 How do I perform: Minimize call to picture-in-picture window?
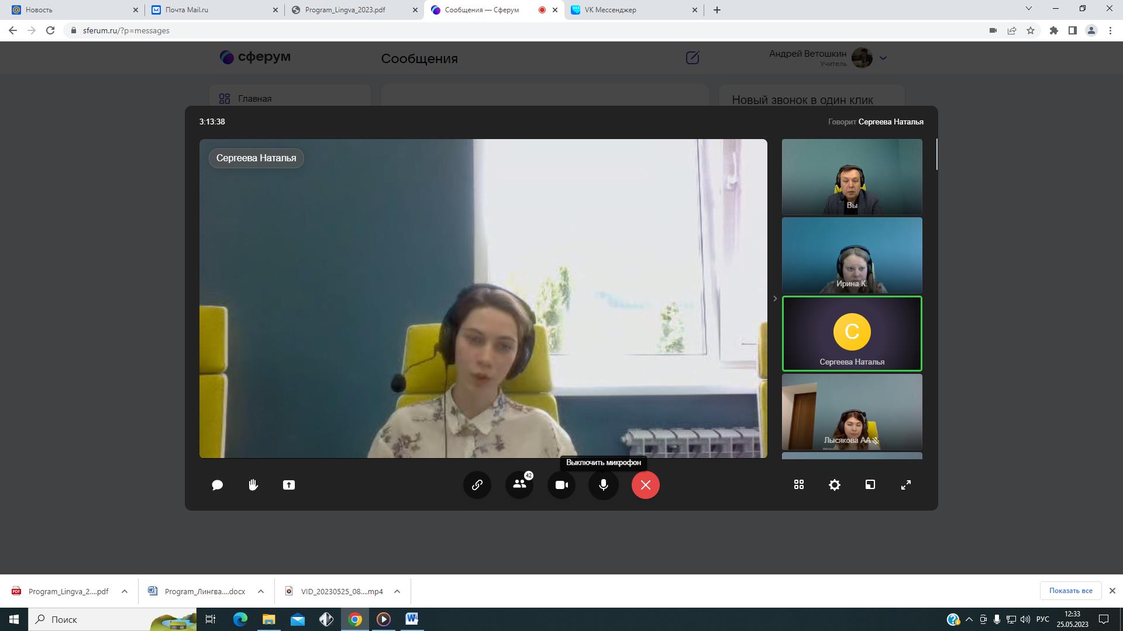870,485
